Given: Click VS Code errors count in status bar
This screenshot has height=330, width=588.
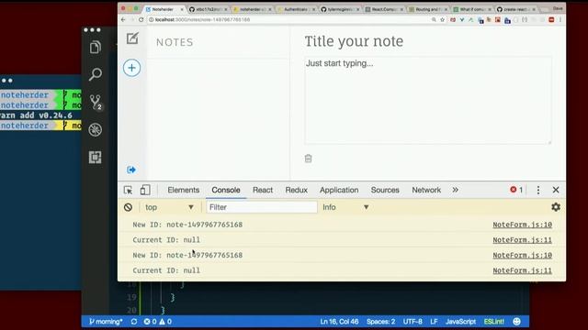Looking at the screenshot, I should (150, 322).
